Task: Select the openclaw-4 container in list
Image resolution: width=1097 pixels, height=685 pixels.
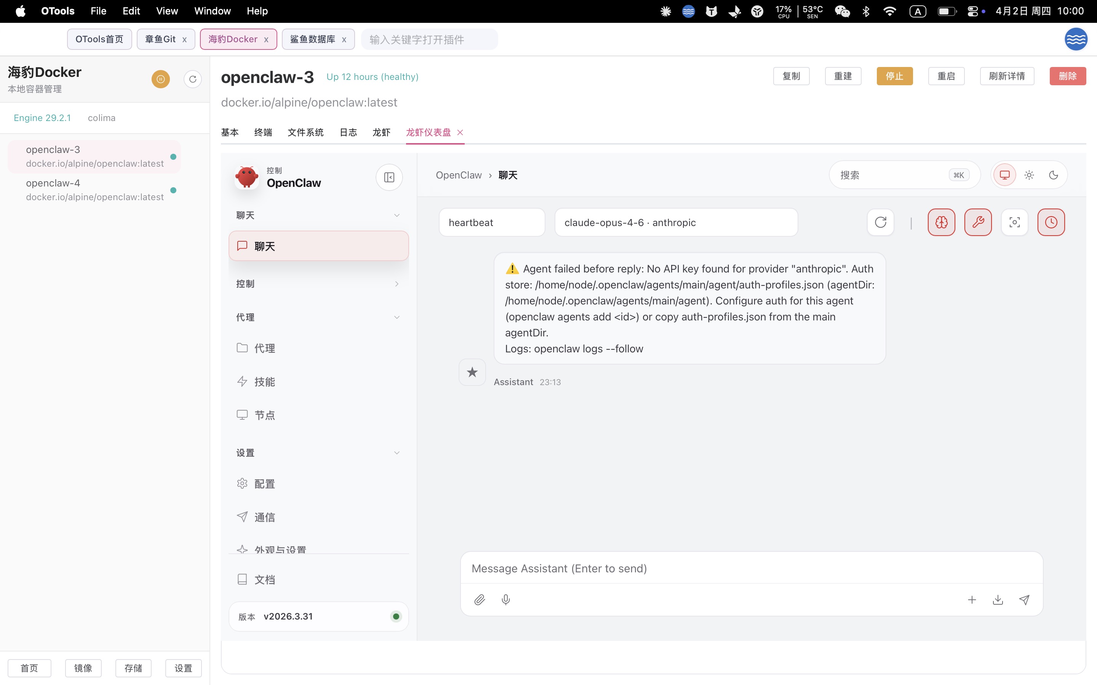Action: pyautogui.click(x=94, y=190)
